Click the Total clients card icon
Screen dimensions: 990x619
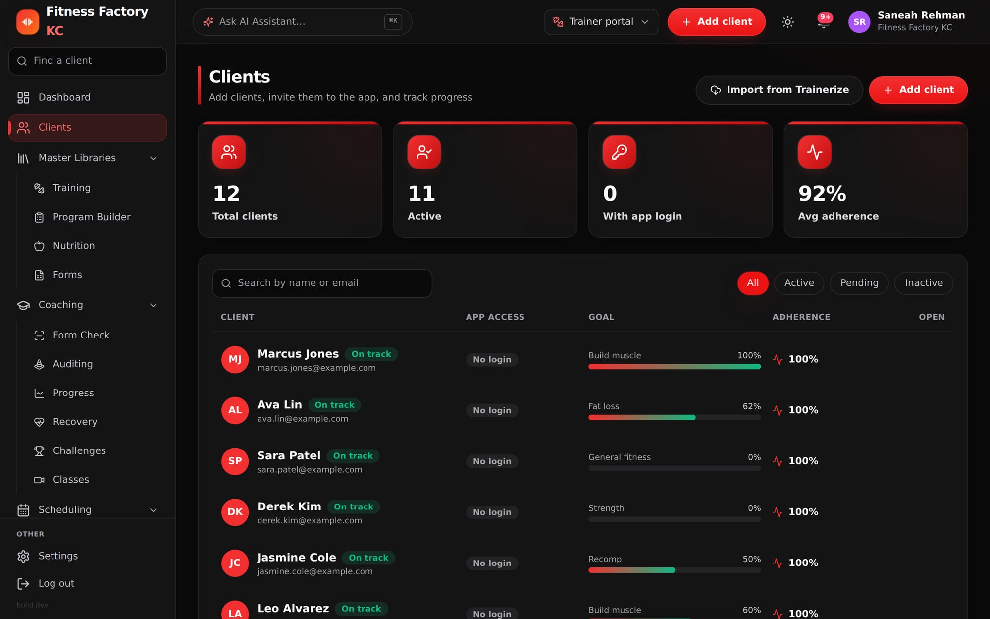pyautogui.click(x=229, y=152)
